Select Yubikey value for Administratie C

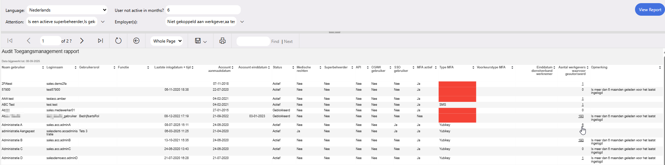click(x=445, y=149)
